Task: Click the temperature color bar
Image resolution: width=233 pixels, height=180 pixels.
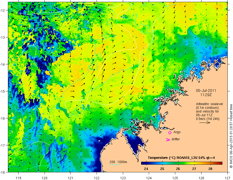Action: point(182,163)
